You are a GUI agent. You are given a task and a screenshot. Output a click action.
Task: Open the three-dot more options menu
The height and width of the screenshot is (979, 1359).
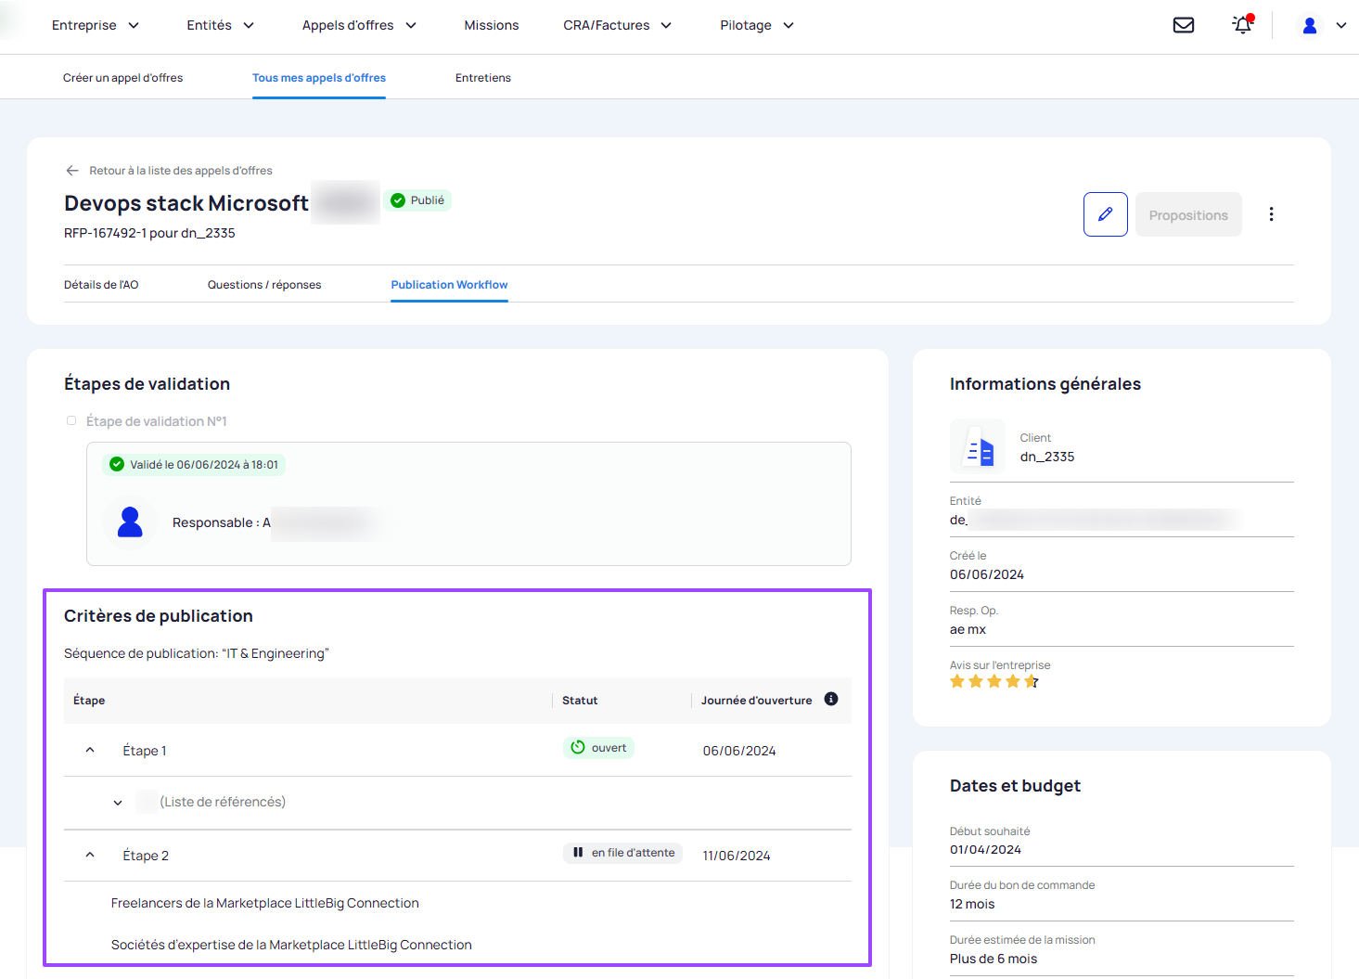tap(1271, 214)
